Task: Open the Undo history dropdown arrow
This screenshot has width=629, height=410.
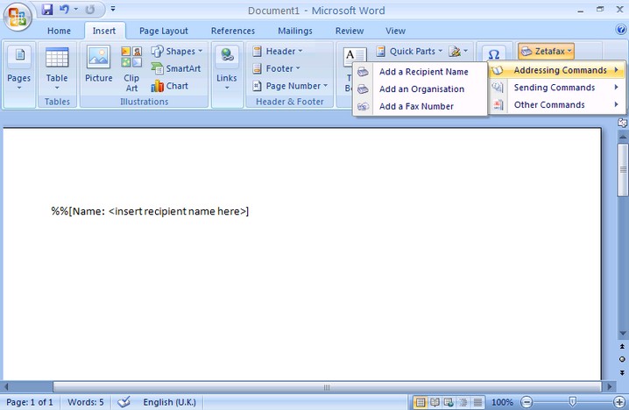Action: tap(75, 10)
